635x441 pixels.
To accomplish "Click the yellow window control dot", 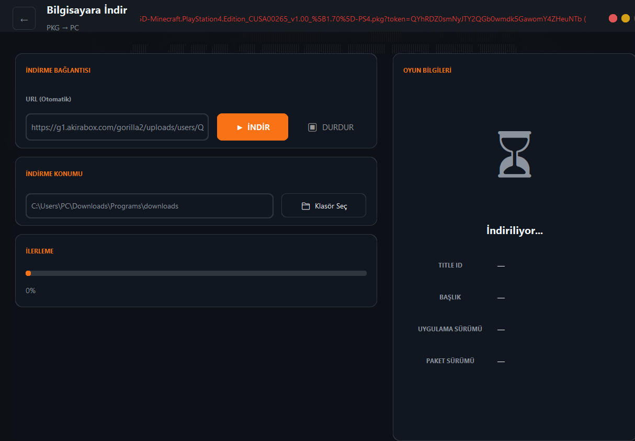I will click(626, 18).
